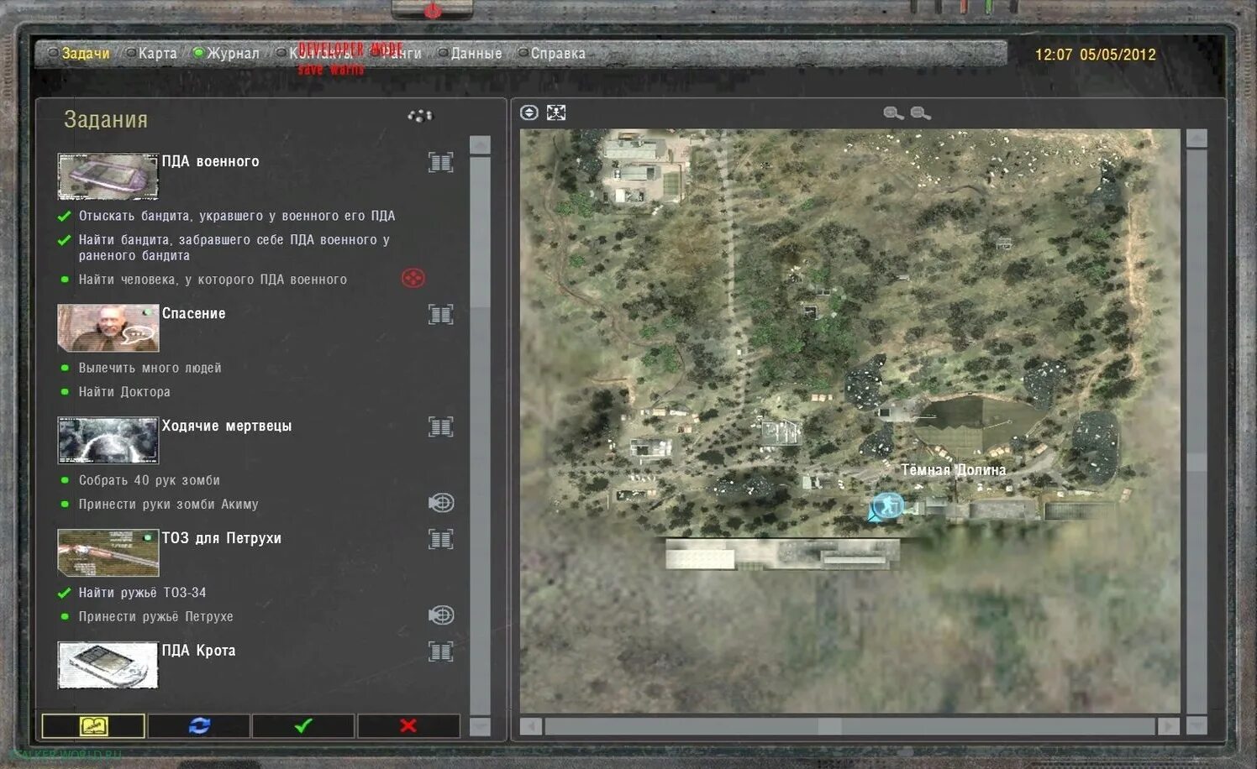Viewport: 1257px width, 769px height.
Task: Select ПДА военного quest thumbnail
Action: [x=108, y=176]
